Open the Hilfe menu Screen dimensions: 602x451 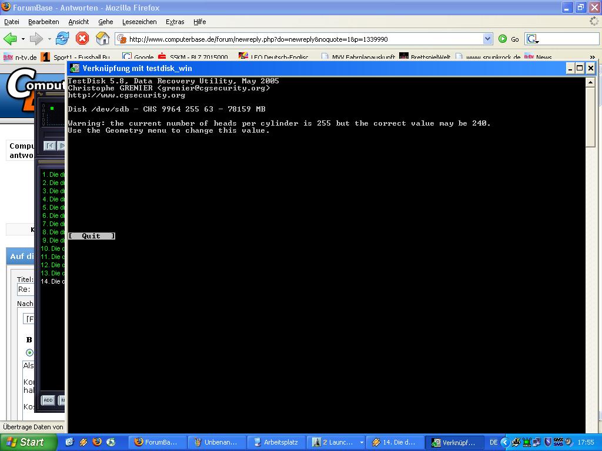[200, 22]
